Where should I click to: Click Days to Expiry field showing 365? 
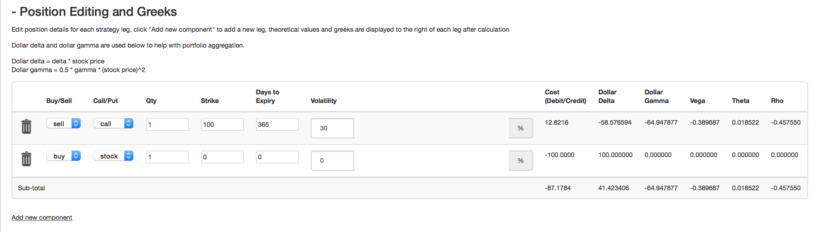click(x=277, y=125)
